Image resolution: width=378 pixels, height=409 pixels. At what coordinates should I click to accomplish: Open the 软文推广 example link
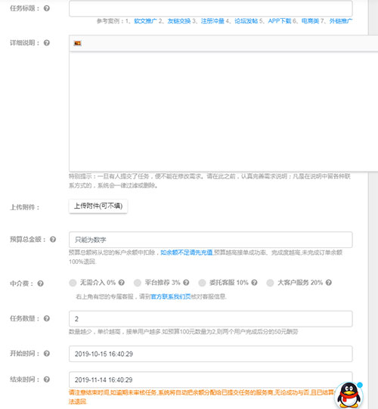tap(146, 21)
